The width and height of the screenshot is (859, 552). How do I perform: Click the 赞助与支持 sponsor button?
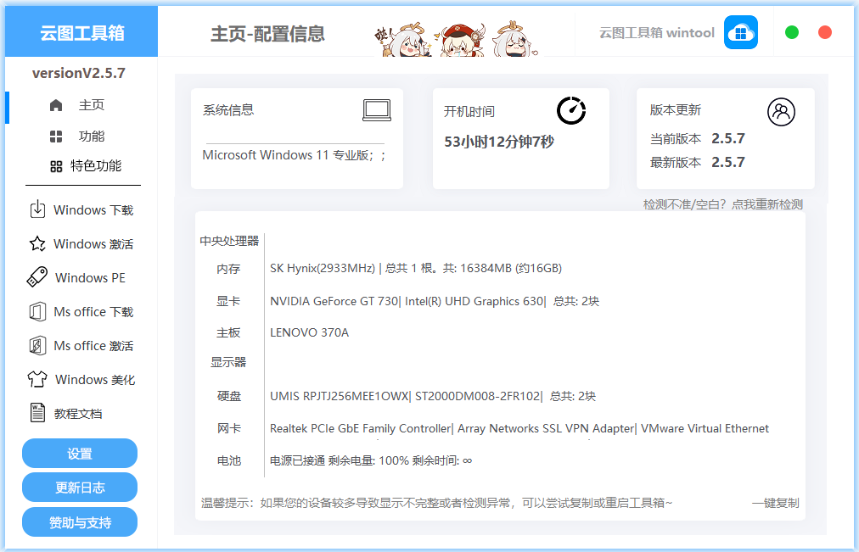click(x=80, y=522)
